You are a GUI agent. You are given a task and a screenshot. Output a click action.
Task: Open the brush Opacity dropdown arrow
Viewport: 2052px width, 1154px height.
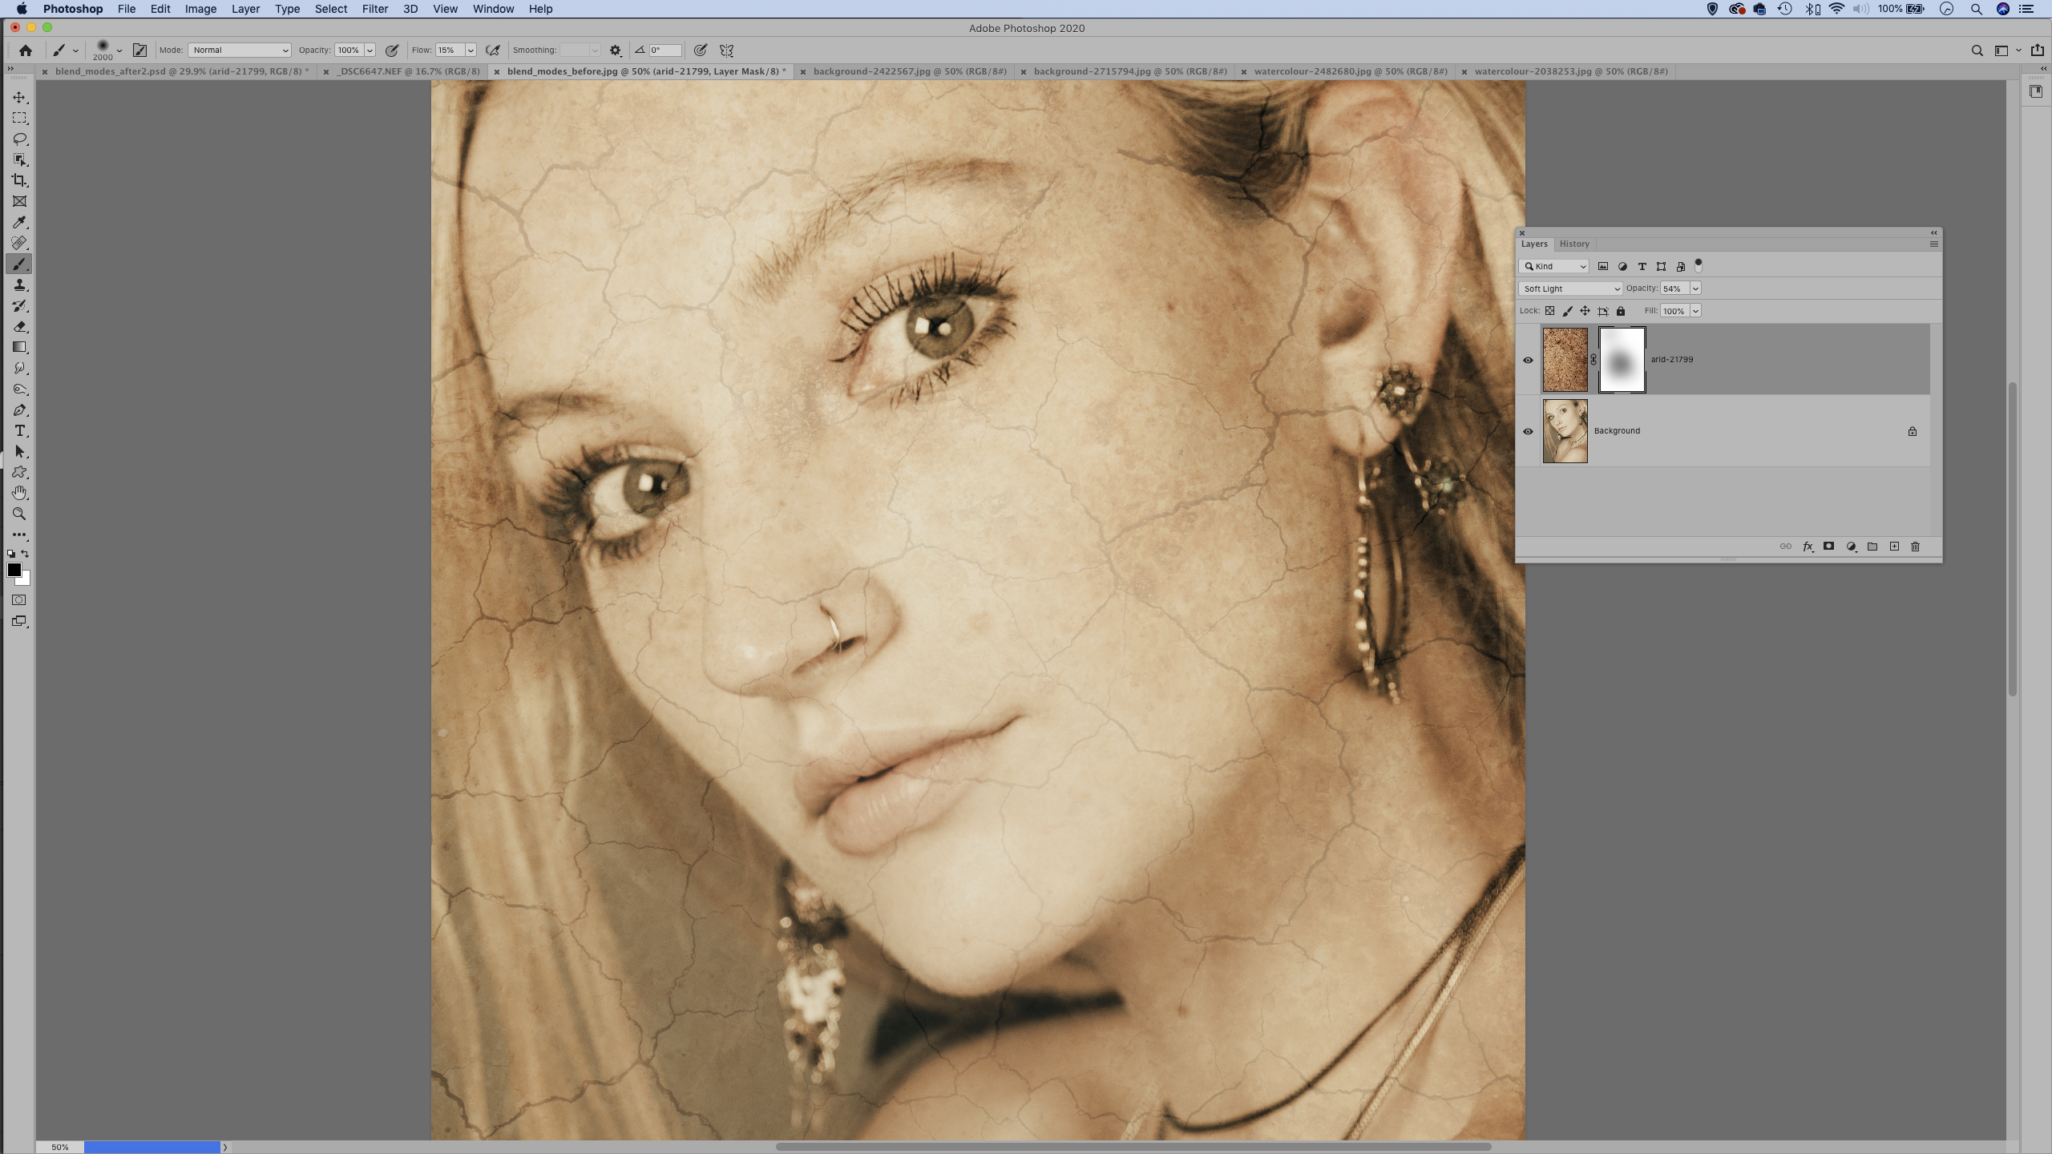(370, 50)
